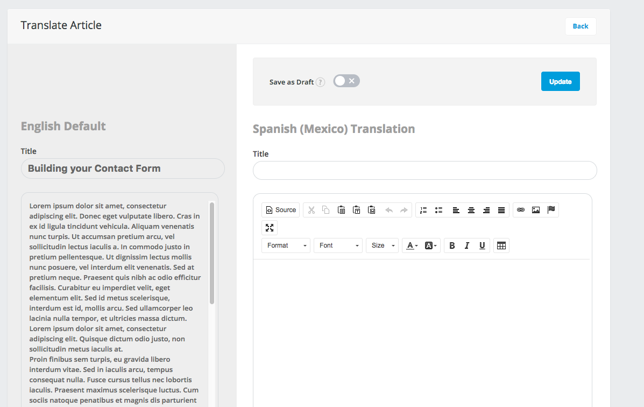The width and height of the screenshot is (644, 407).
Task: Click the Save as Draft help icon
Action: [320, 82]
